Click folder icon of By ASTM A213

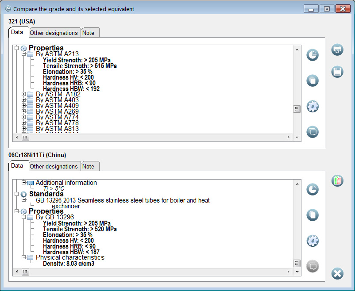[x=30, y=54]
